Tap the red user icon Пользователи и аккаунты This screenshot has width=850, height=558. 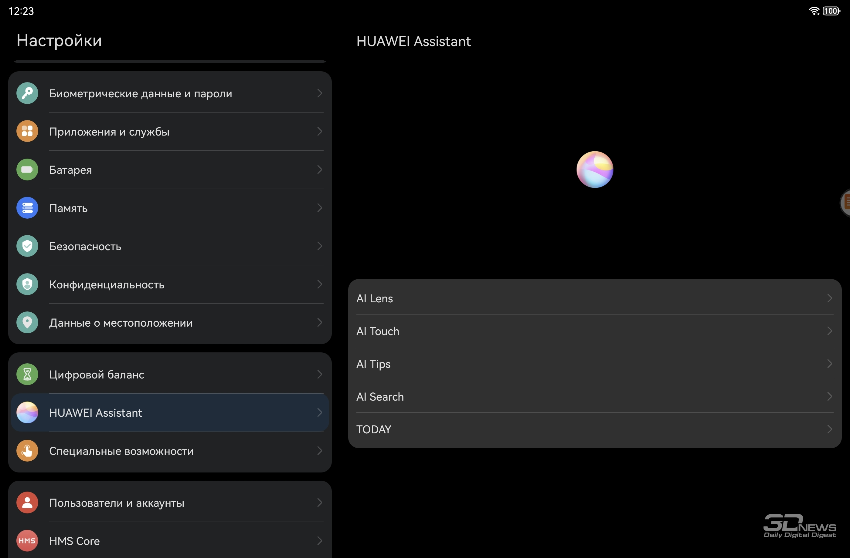pos(27,502)
